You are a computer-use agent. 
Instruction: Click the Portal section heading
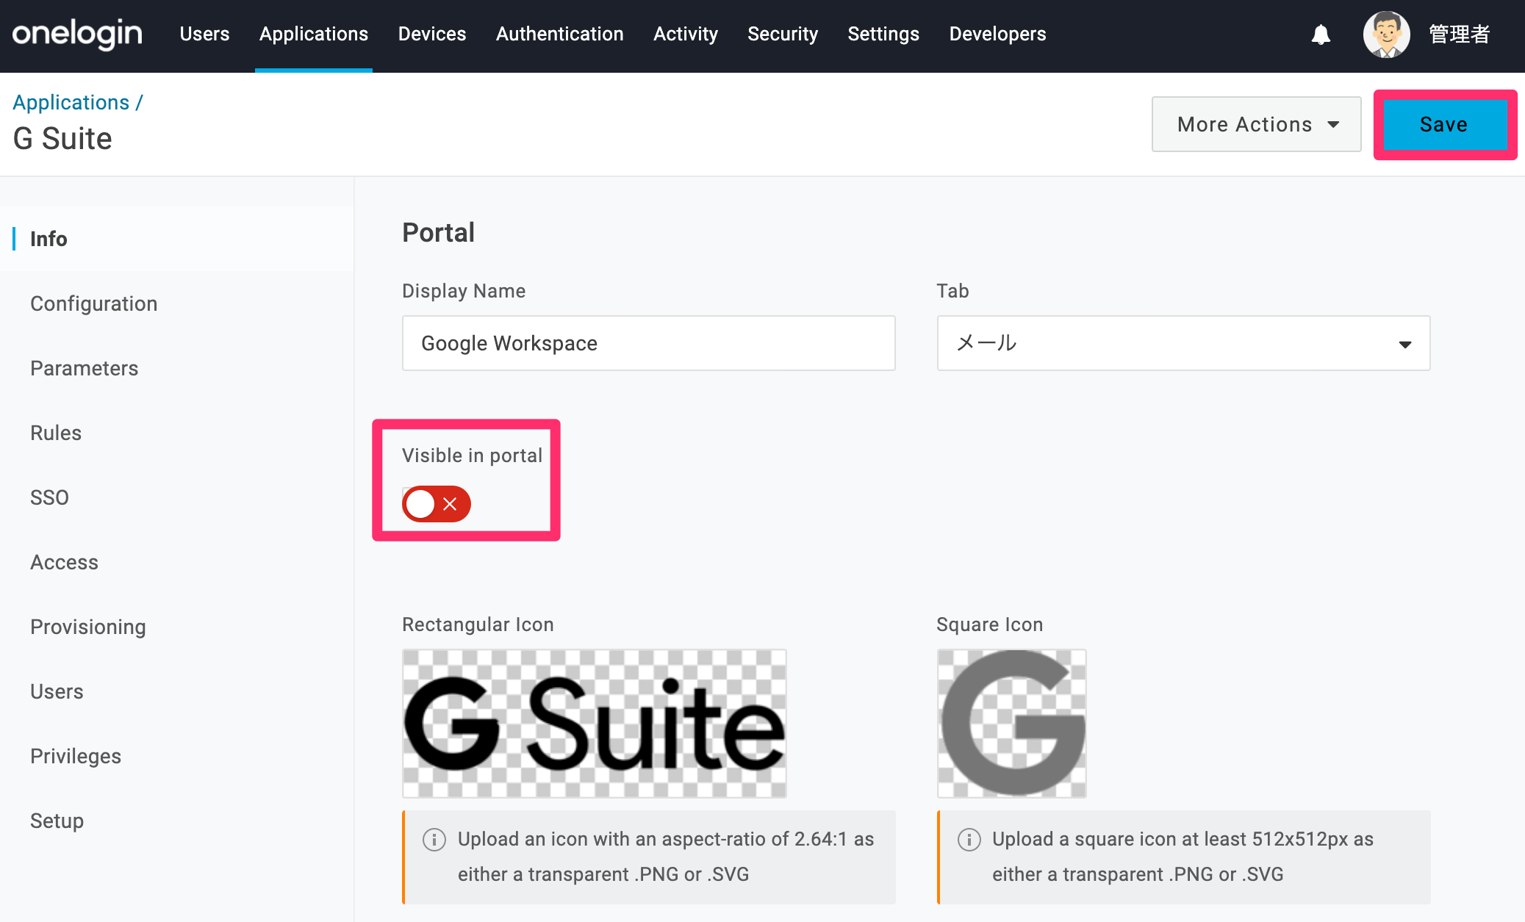pos(439,233)
